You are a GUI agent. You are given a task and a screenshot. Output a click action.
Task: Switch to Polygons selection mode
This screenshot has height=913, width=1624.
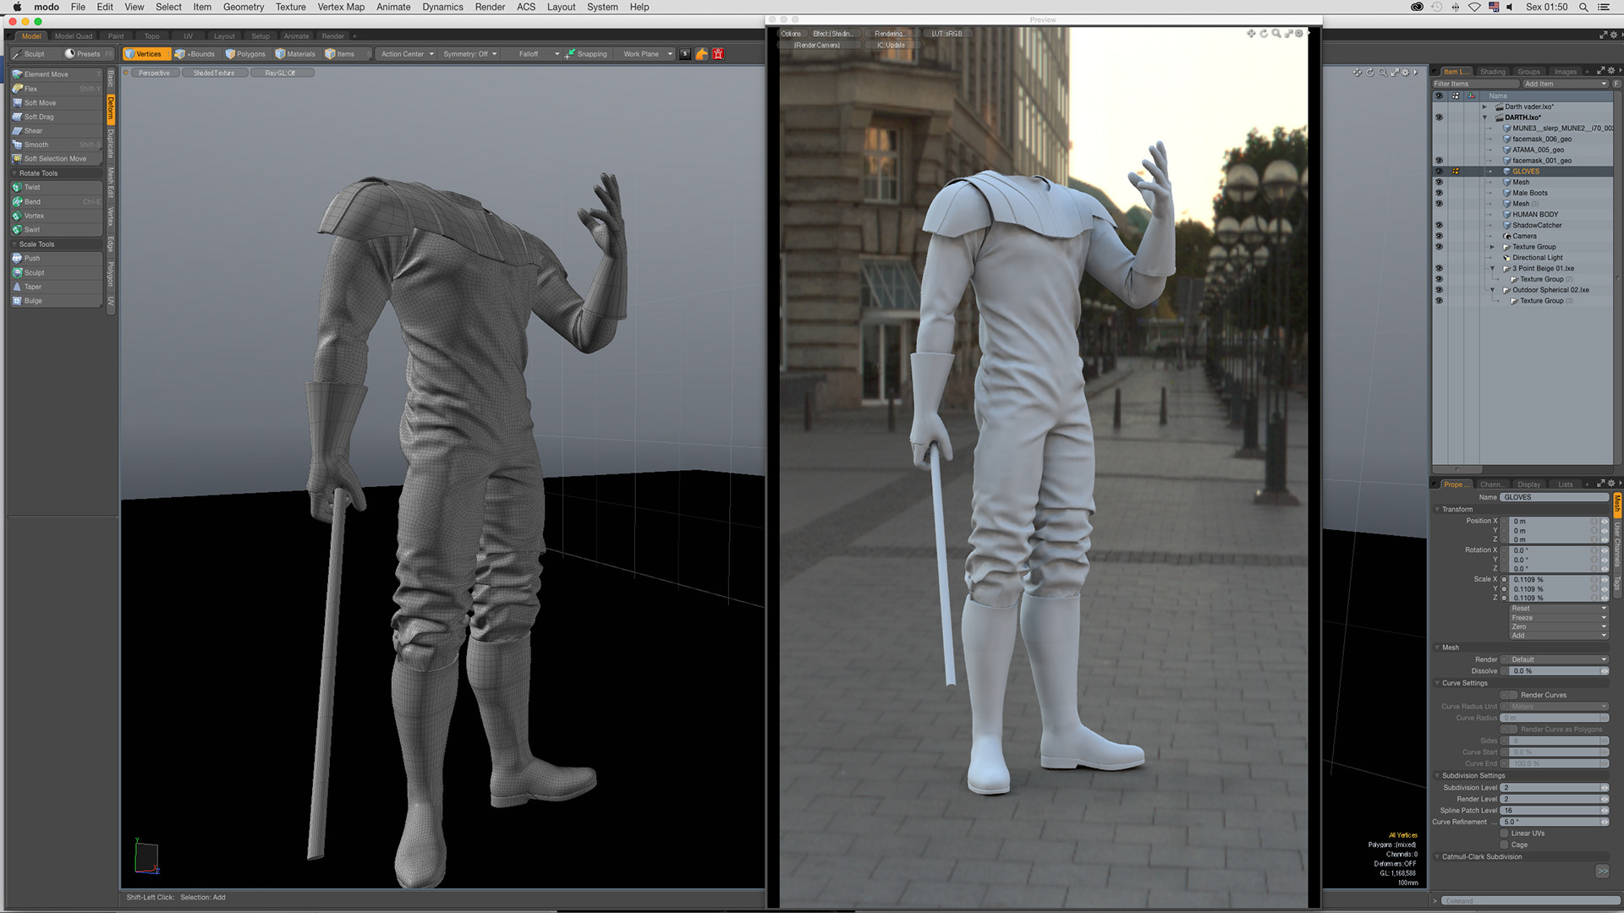click(246, 54)
